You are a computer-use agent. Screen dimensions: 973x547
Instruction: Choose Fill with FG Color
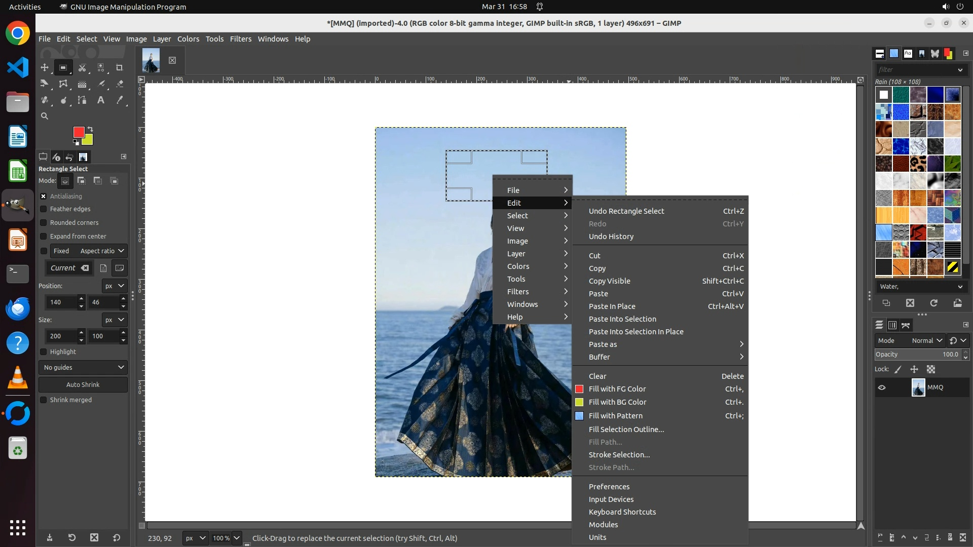click(x=617, y=389)
